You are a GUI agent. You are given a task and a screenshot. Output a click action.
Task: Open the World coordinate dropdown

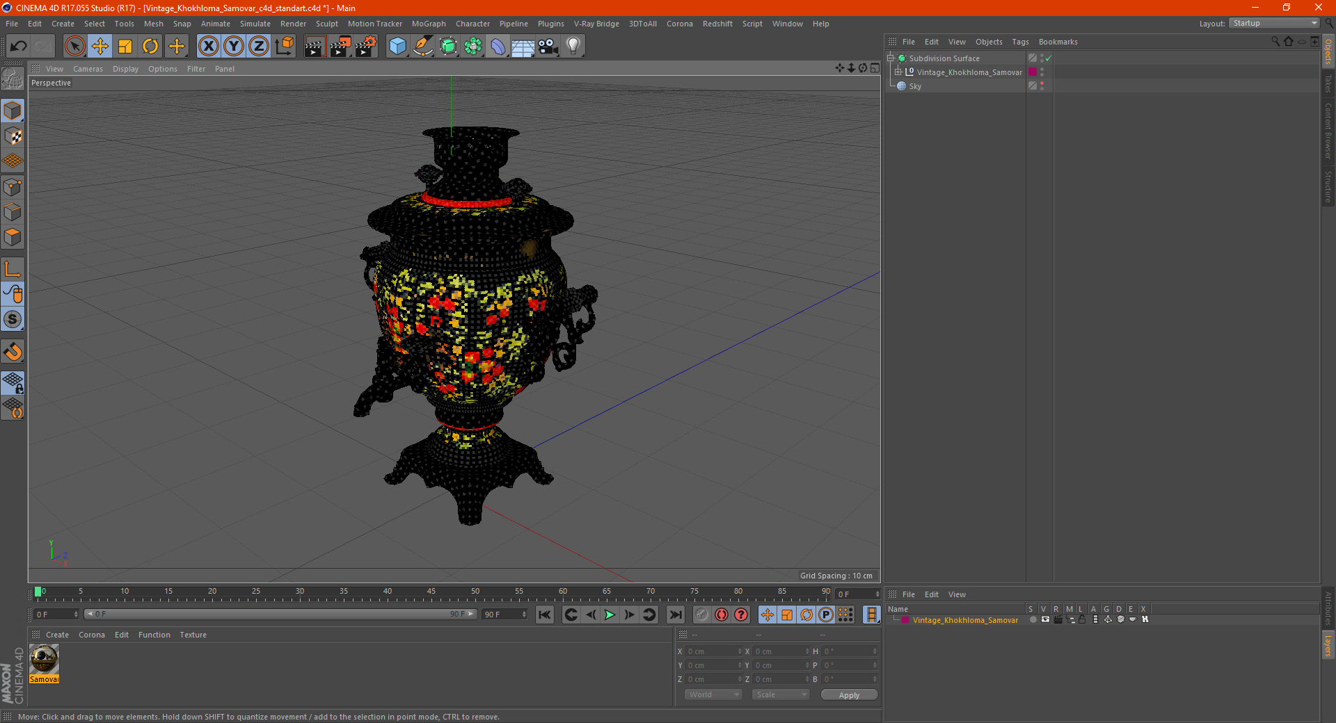pos(713,694)
